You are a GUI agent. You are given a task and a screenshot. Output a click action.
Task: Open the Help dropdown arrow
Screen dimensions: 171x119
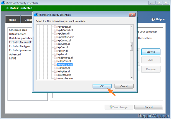(x=164, y=20)
